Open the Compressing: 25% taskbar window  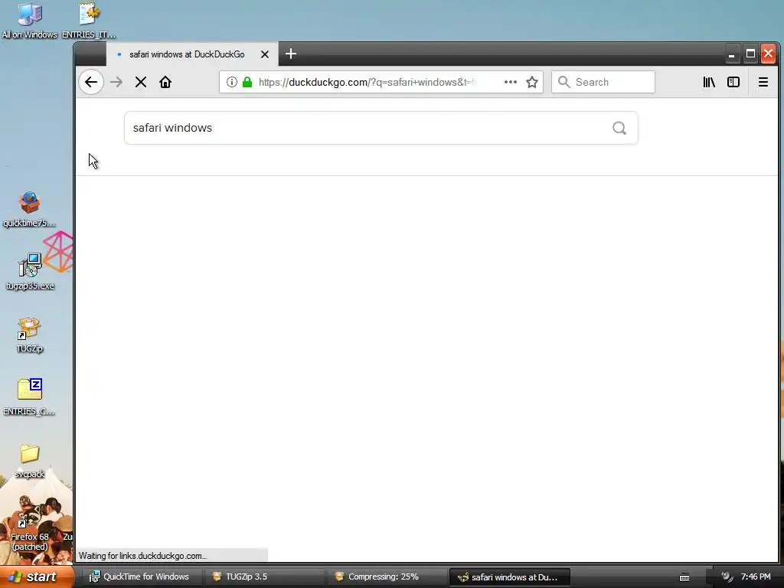(x=386, y=577)
